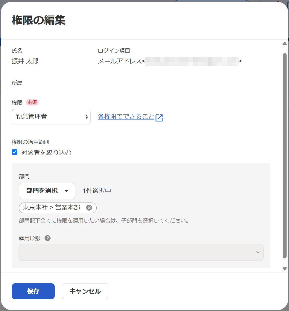
Task: Click the 権限の適用範囲 section label
Action: click(x=31, y=142)
